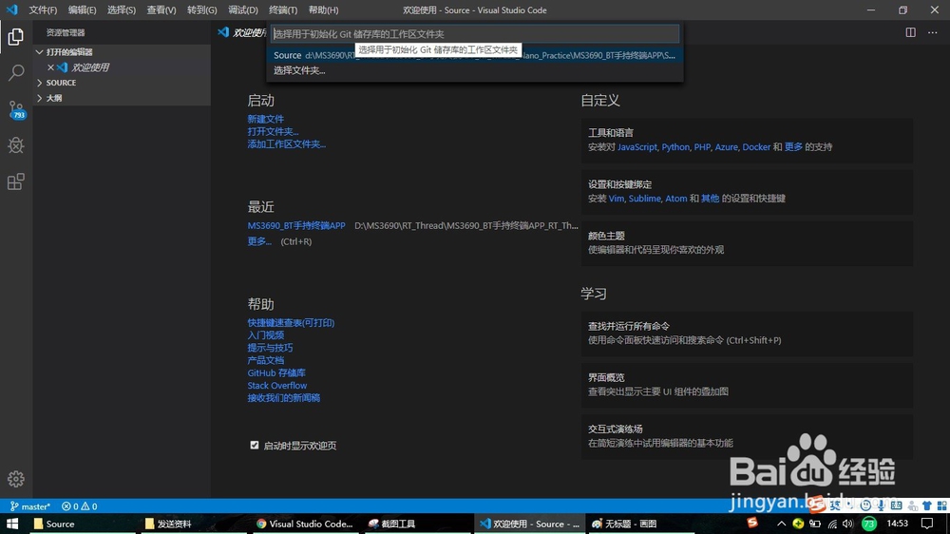The width and height of the screenshot is (950, 534).
Task: Open the 颜色主题 card
Action: coord(747,243)
